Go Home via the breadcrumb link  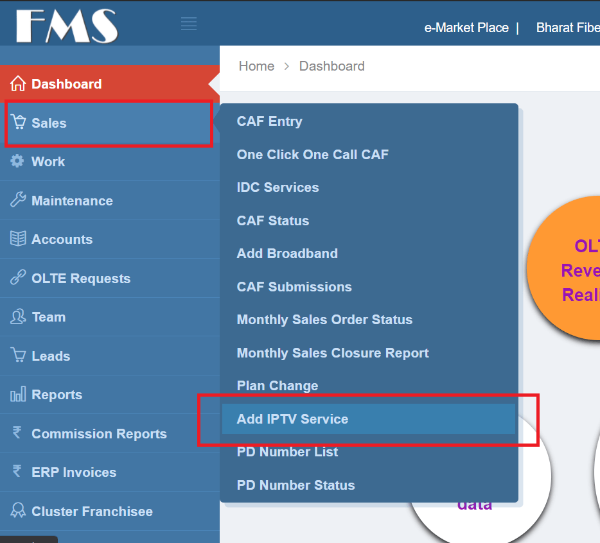[x=256, y=65]
